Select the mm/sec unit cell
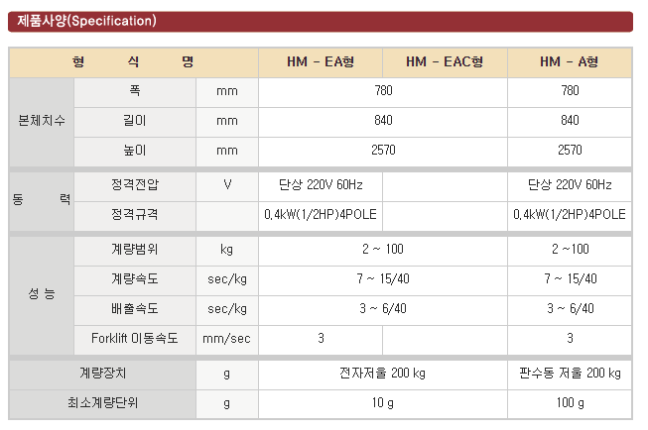Image resolution: width=648 pixels, height=430 pixels. pyautogui.click(x=226, y=339)
